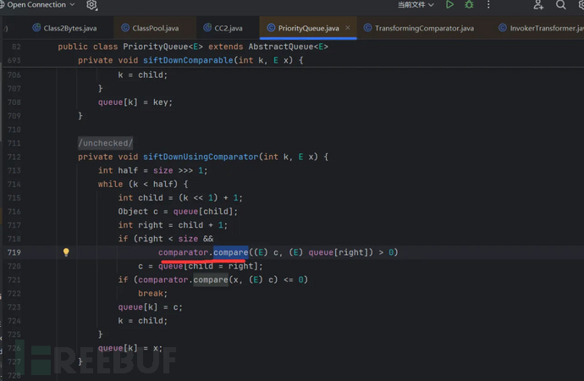Switch to the InvokerTransformer.java tab

point(540,28)
